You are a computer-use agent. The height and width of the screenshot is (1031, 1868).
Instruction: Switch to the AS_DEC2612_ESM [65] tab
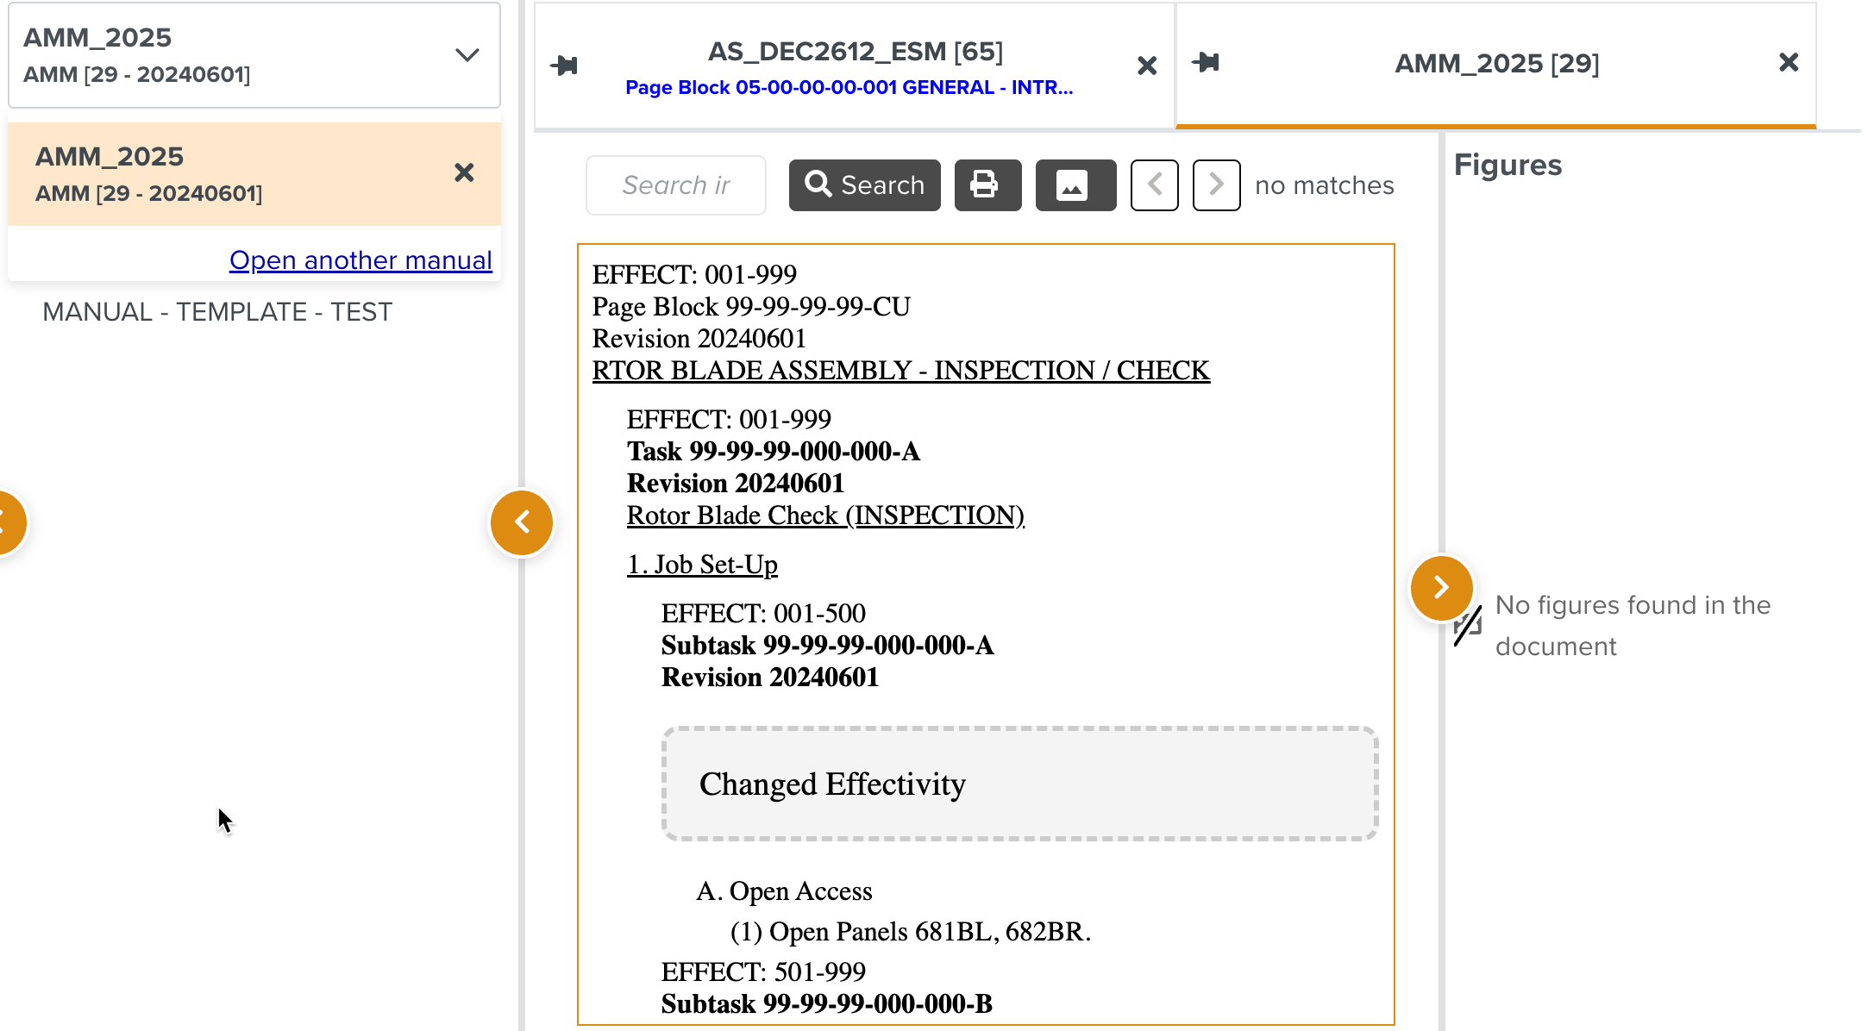coord(854,66)
